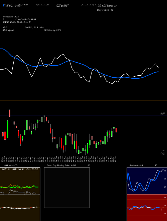Click the '(MGR) 0, 26.9, 26.9' ADX values

(x=34, y=27)
